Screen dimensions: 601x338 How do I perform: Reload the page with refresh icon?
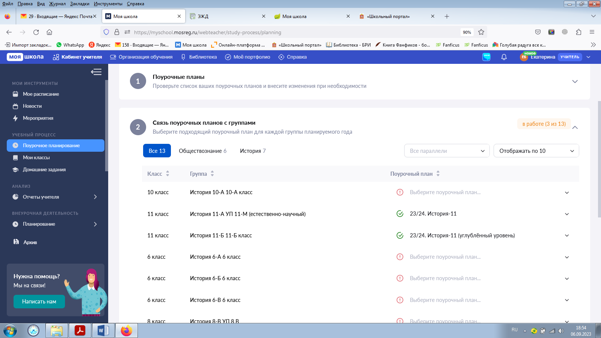[x=36, y=32]
